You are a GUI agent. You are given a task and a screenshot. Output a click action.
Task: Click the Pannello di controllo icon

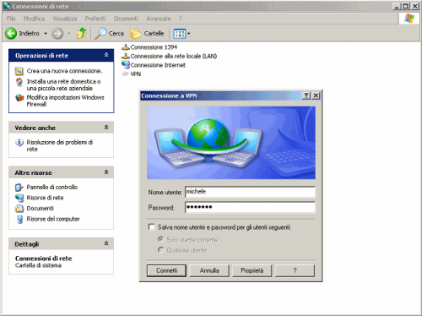click(x=19, y=188)
